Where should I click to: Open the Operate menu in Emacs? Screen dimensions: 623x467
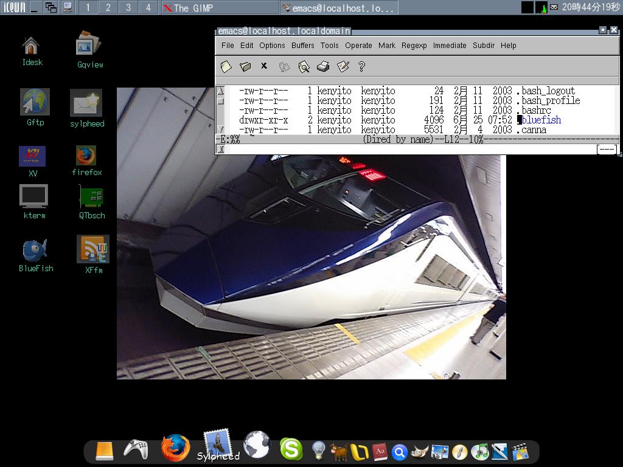[x=358, y=46]
